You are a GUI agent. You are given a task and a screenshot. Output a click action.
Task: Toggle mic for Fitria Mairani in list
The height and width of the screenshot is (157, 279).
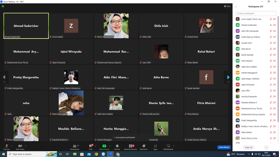pos(271,61)
